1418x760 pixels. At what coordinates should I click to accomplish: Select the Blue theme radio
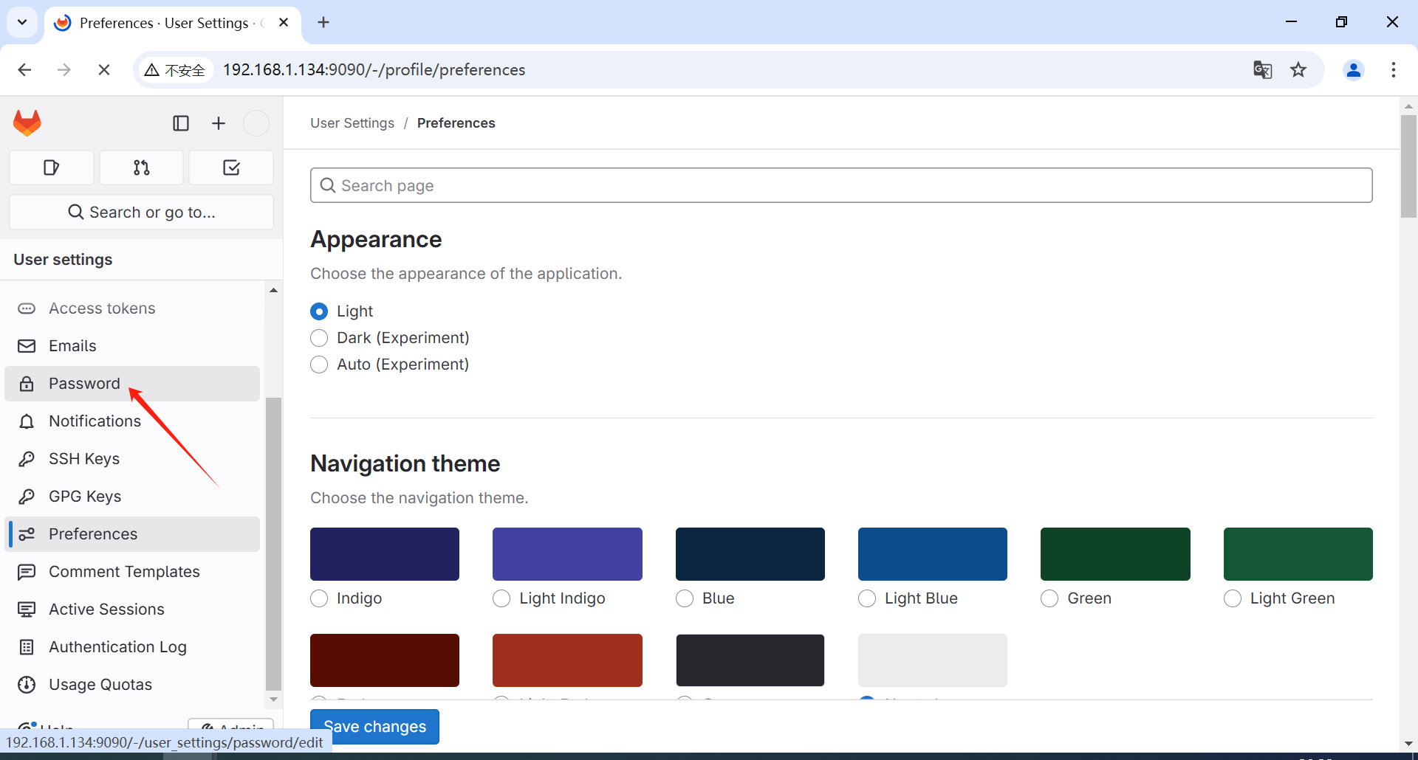click(x=685, y=598)
